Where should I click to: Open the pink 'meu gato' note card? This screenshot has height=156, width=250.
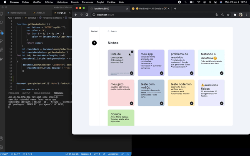coord(121,93)
